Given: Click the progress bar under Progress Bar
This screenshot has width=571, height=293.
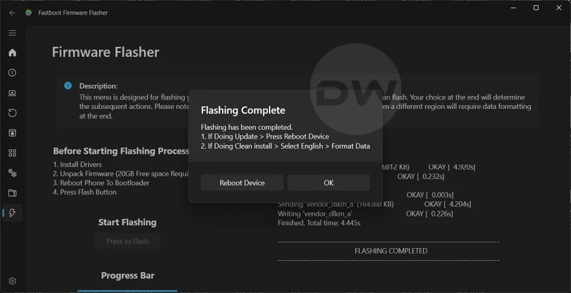Looking at the screenshot, I should (128, 291).
